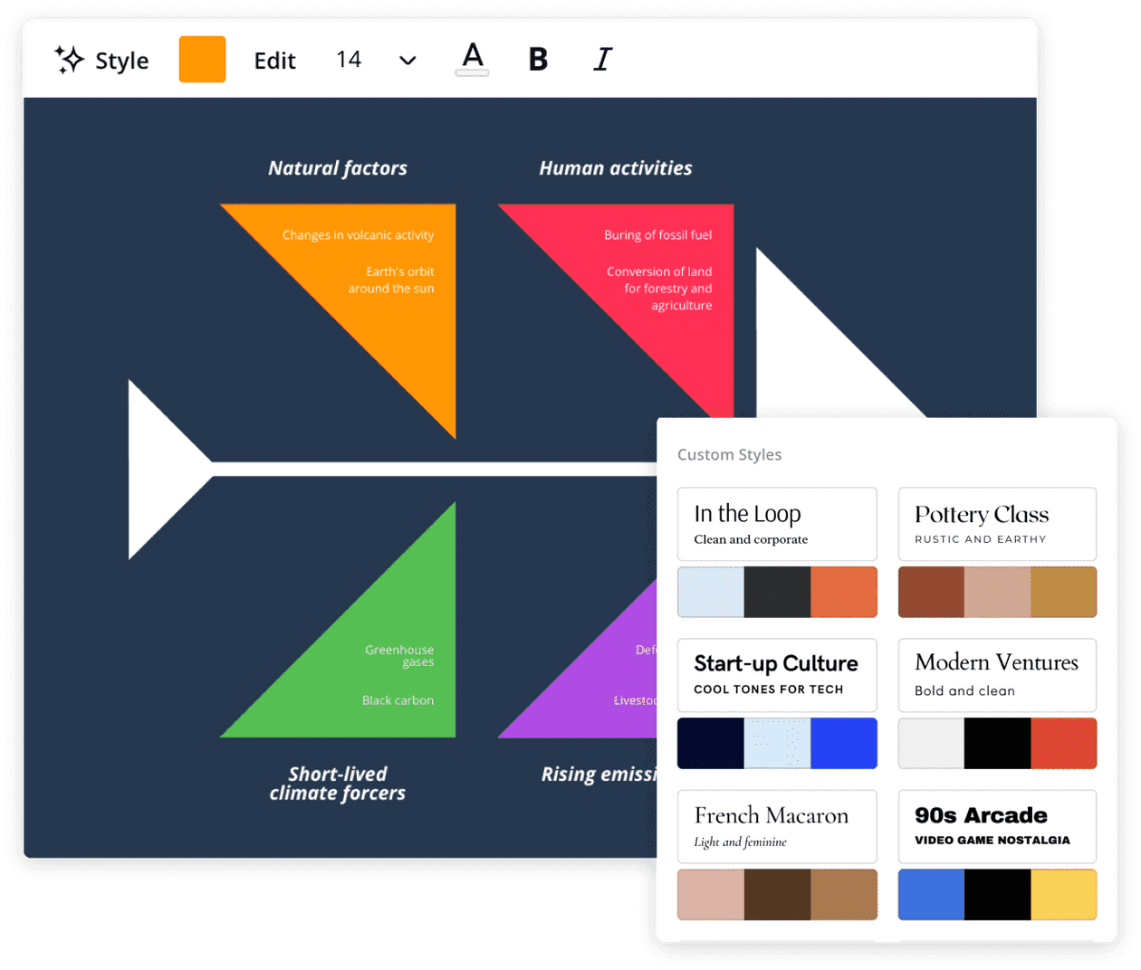Click the 90s Arcade yellow color swatch
1141x970 pixels.
pyautogui.click(x=1063, y=894)
